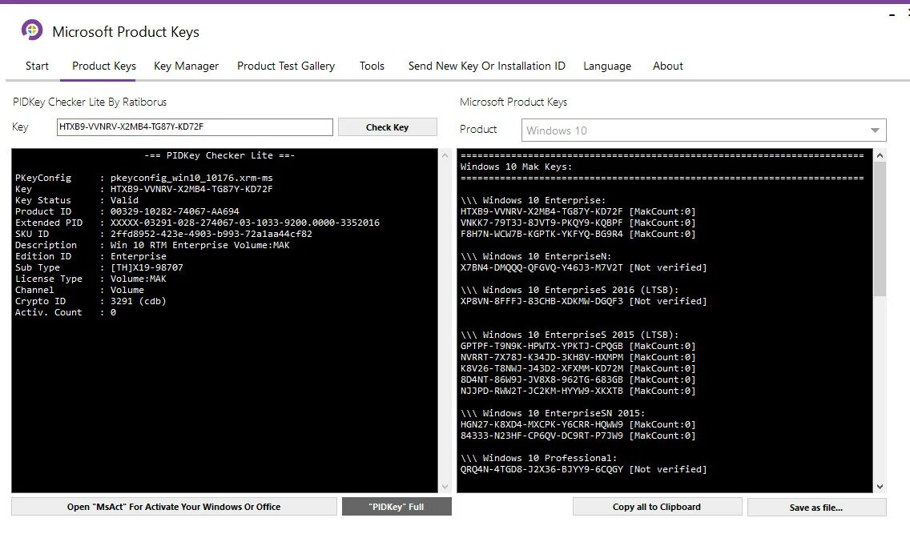Click into the Key input field

click(x=195, y=127)
